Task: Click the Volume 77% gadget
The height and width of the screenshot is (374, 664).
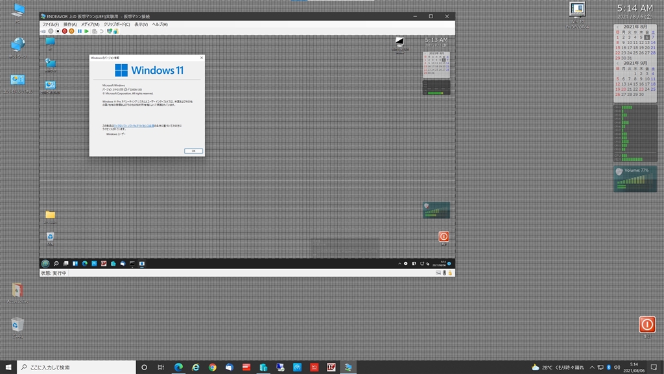Action: click(635, 179)
